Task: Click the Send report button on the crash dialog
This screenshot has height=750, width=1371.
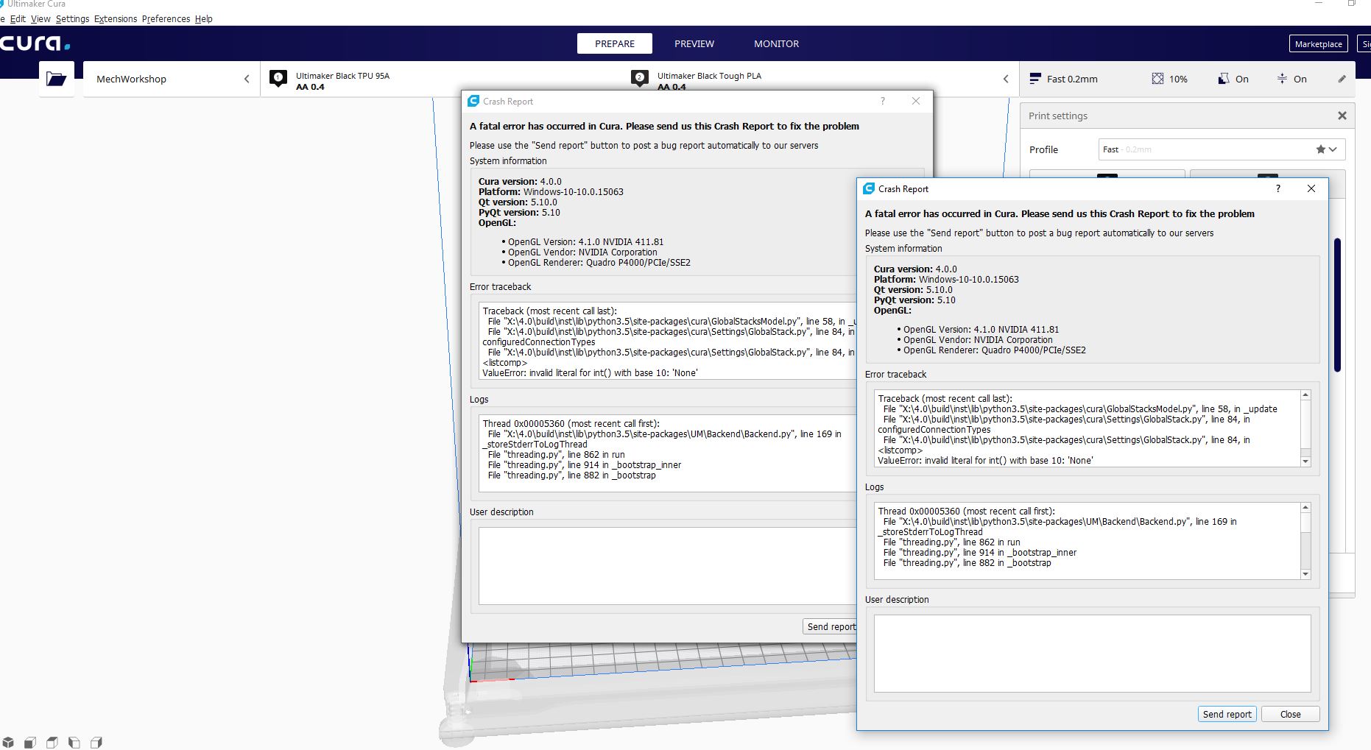Action: tap(1227, 714)
